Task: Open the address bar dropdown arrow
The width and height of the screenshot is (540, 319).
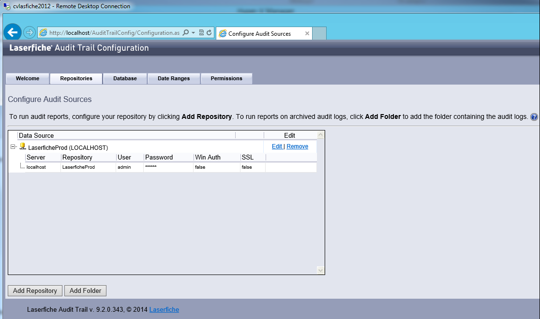Action: click(193, 33)
